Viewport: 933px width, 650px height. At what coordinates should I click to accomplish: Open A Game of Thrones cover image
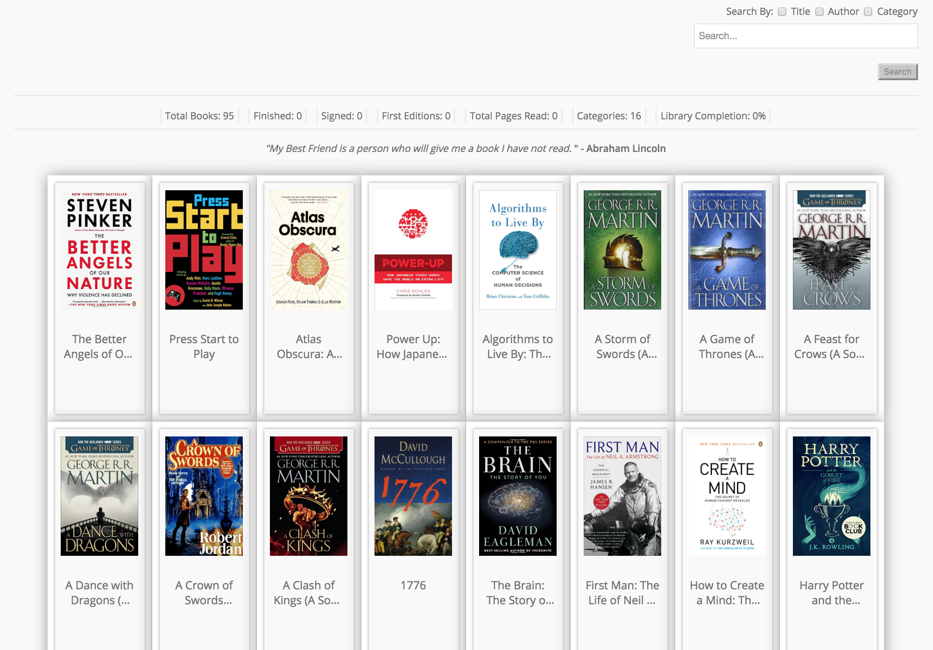click(727, 249)
